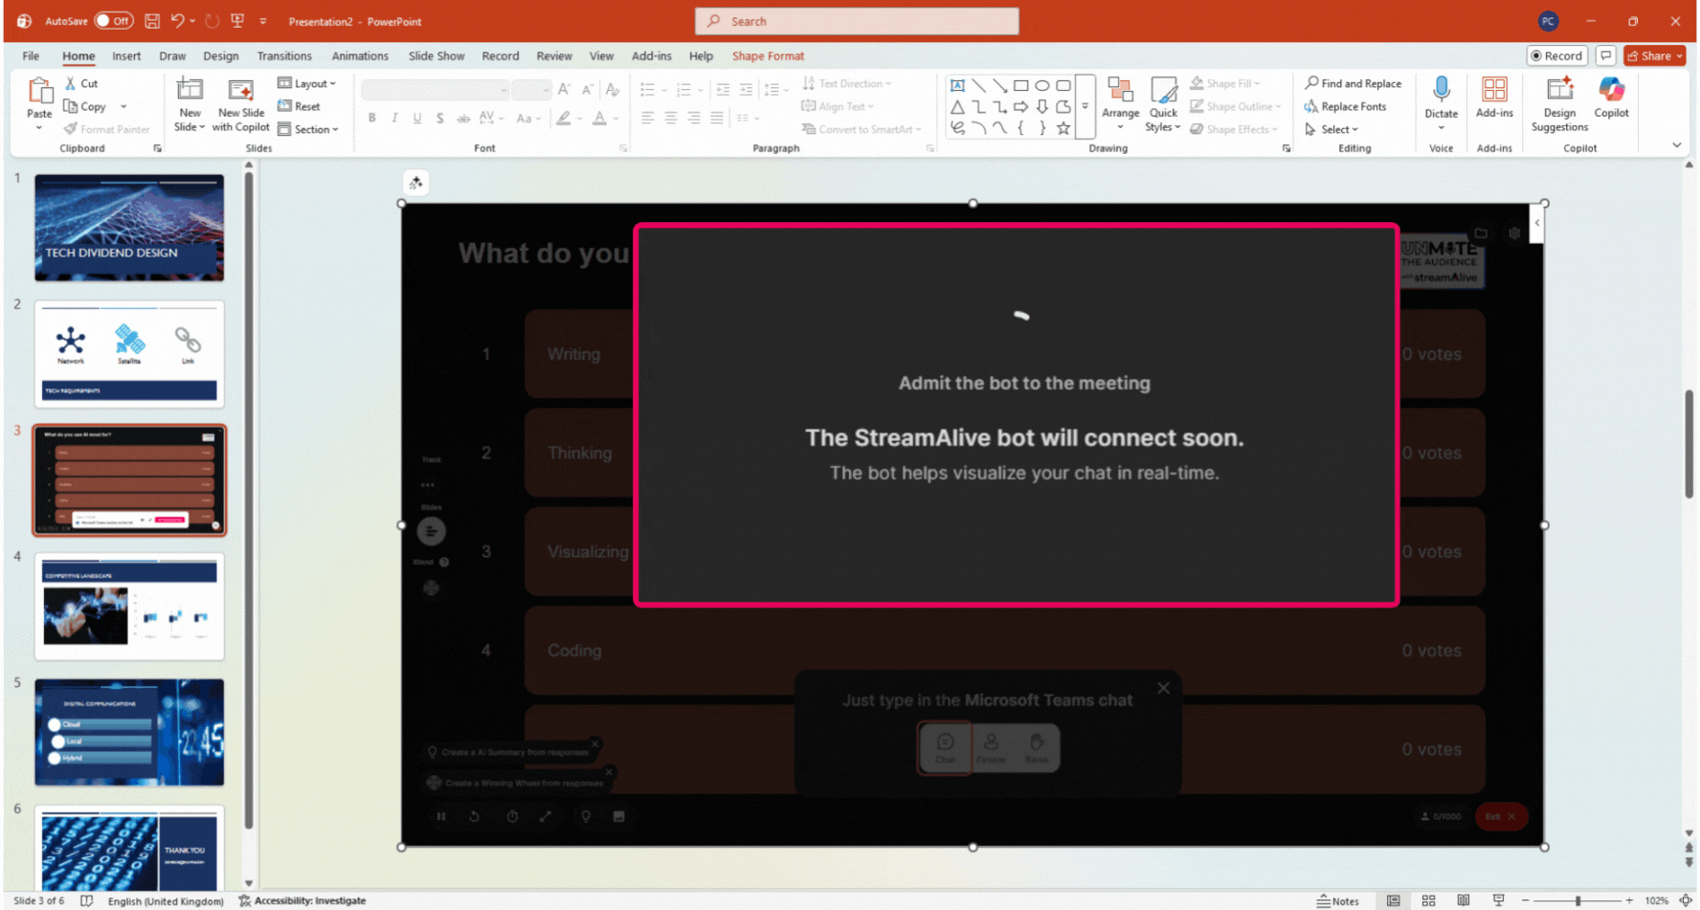This screenshot has height=910, width=1700.
Task: Toggle Notes pane in status bar
Action: [1338, 900]
